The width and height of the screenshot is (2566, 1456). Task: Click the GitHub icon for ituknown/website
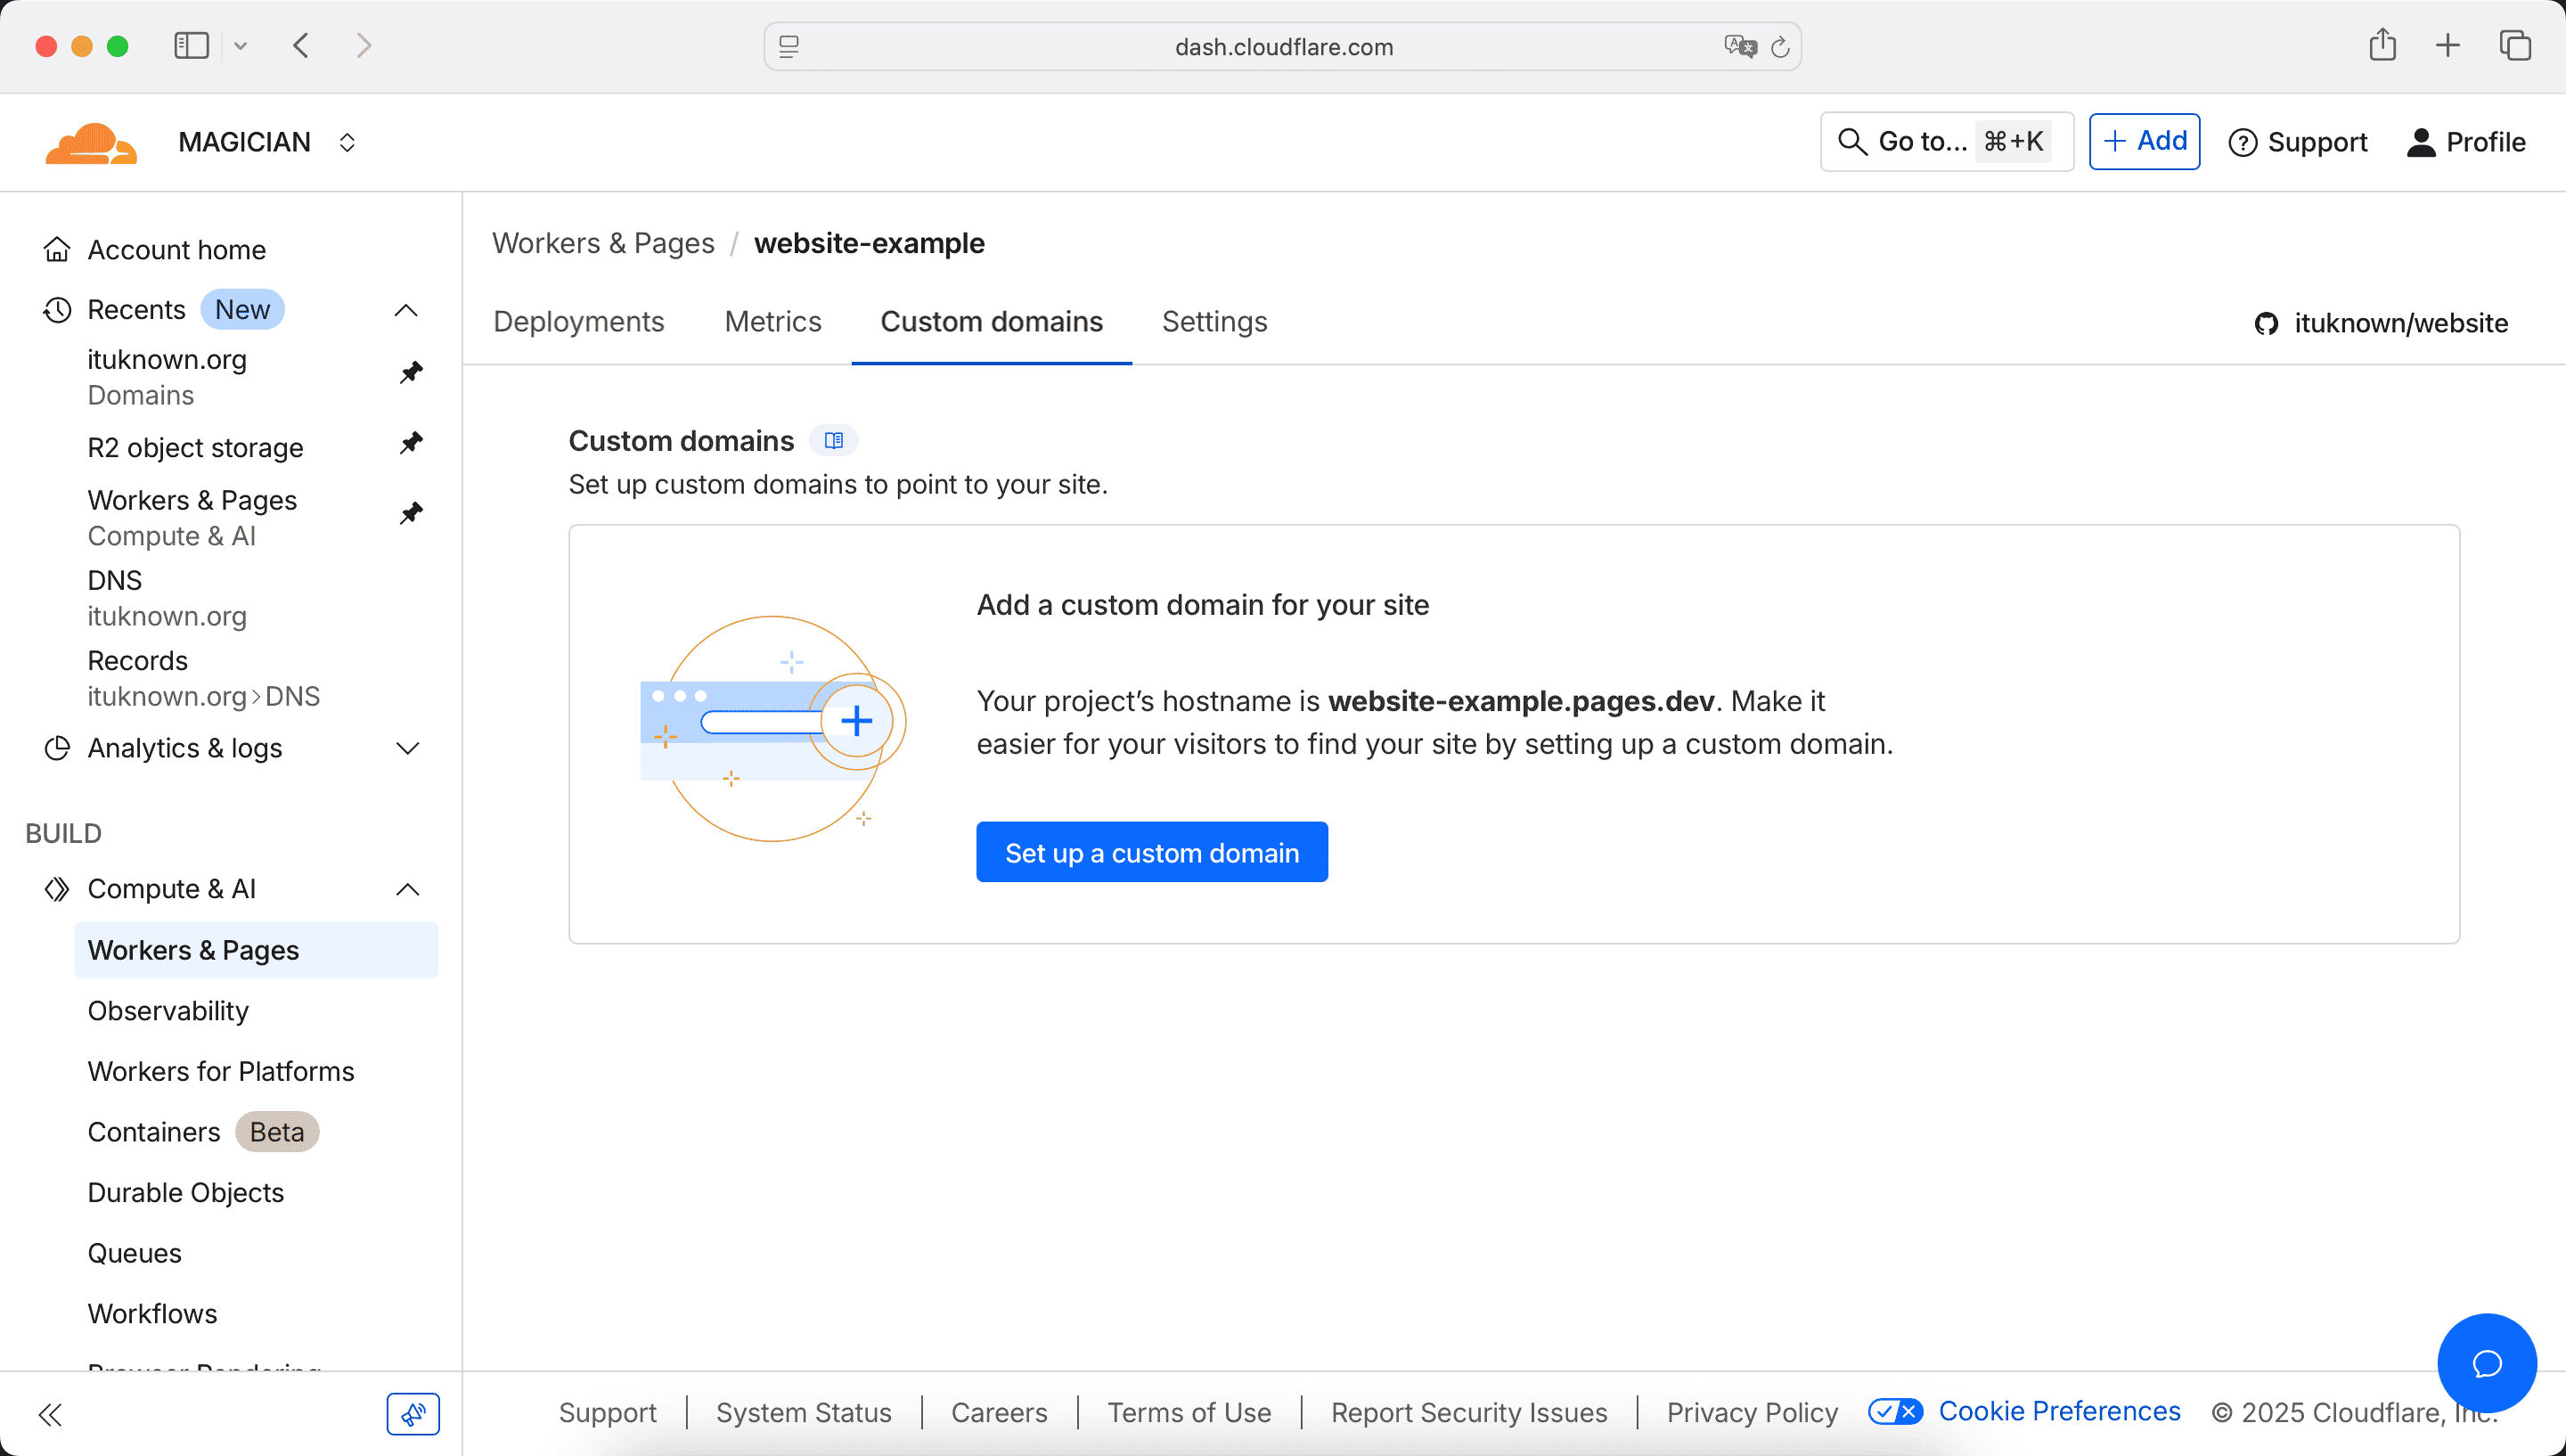click(2266, 323)
